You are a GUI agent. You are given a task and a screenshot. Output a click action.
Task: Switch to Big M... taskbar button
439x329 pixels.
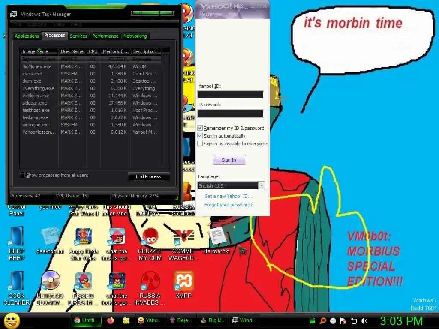(213, 320)
